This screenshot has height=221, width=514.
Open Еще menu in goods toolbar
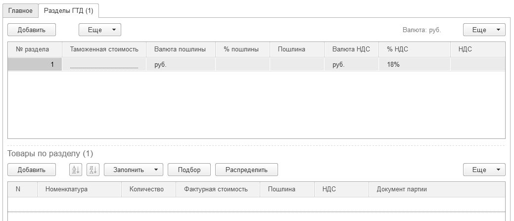point(484,170)
